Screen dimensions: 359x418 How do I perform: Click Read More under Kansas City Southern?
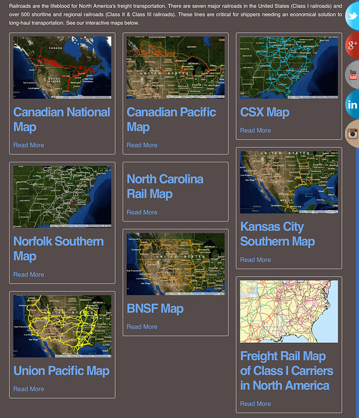[x=255, y=260]
